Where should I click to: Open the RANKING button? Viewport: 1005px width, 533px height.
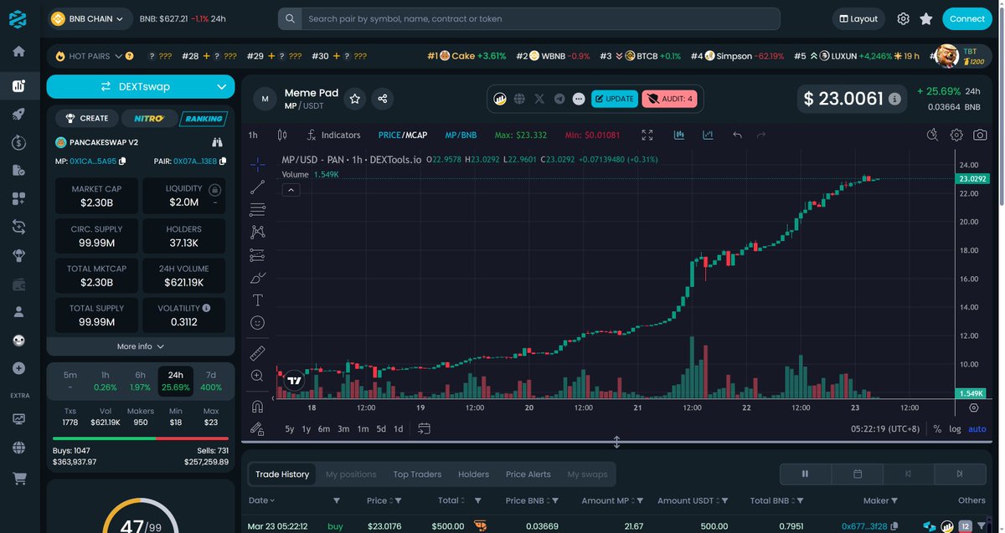pos(204,118)
